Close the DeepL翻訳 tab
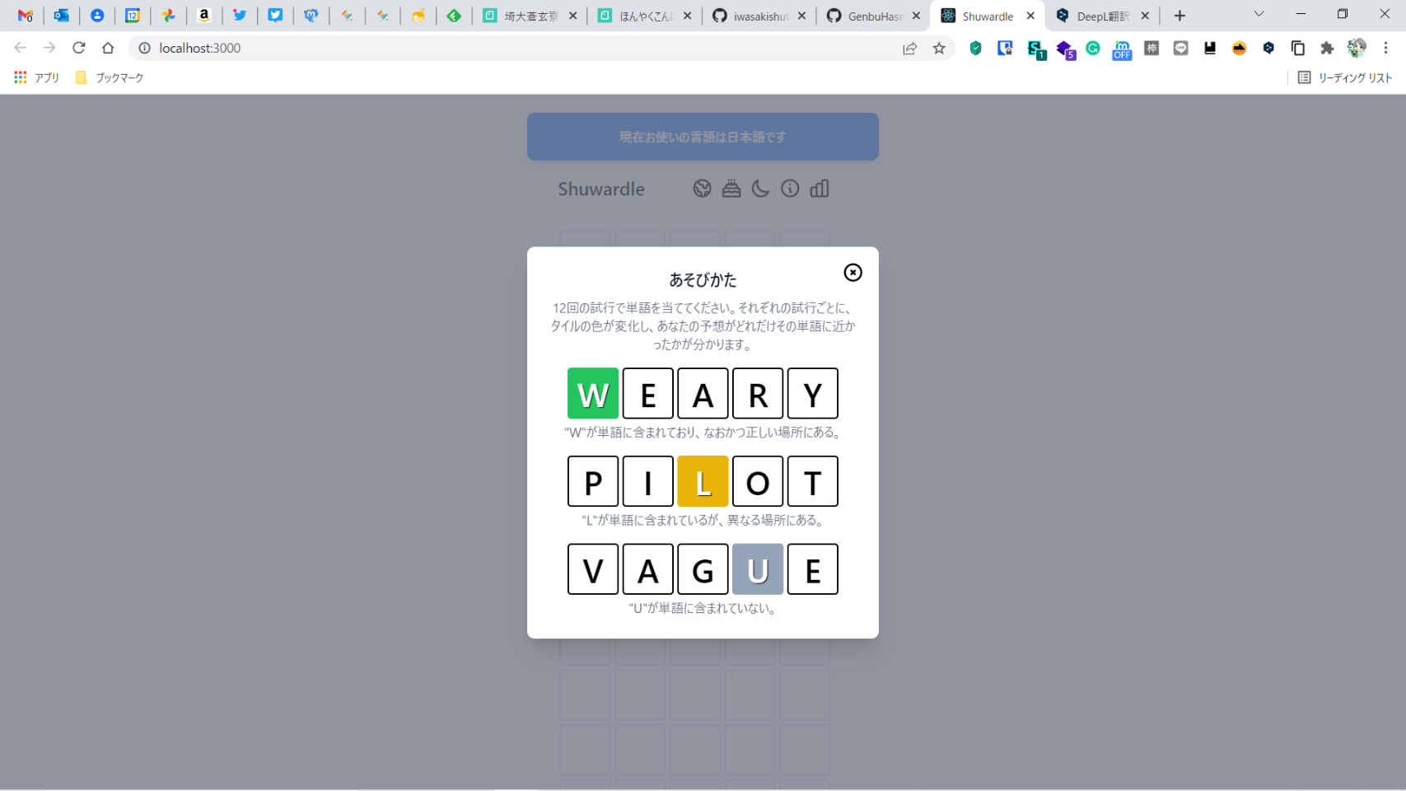The image size is (1406, 791). (x=1145, y=16)
